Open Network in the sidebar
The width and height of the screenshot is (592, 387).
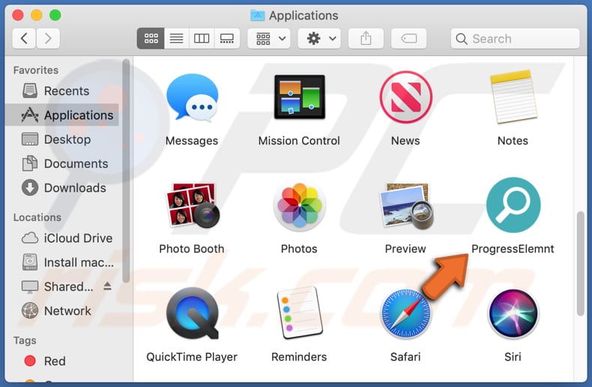[x=62, y=311]
